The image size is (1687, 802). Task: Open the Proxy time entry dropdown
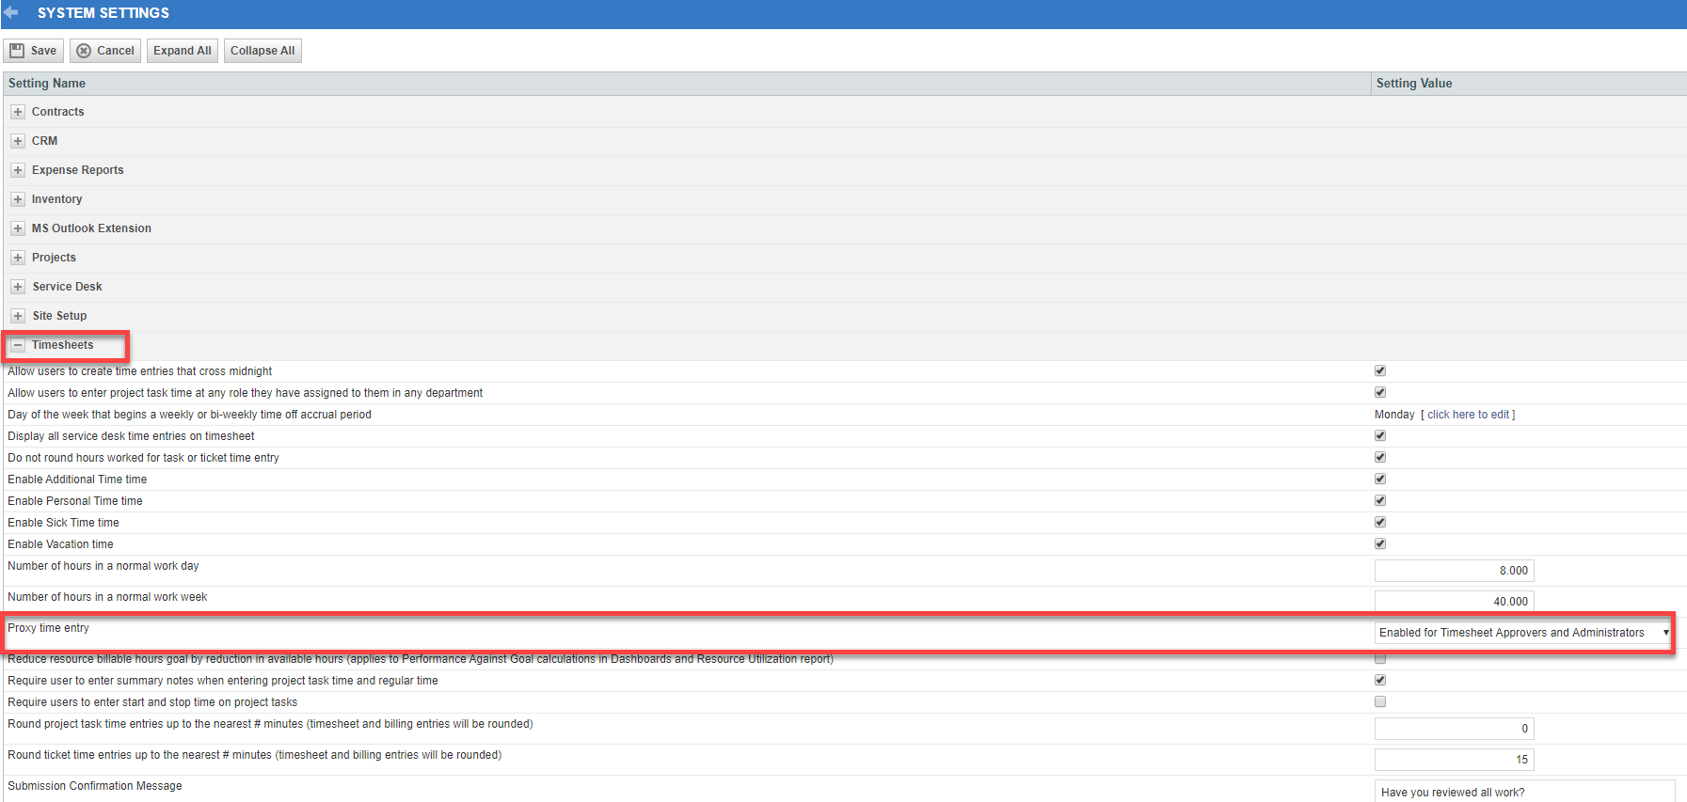click(1521, 633)
